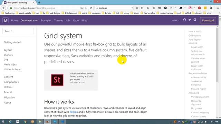Open Themes in the Bootstrap navbar
221x124 pixels.
(58, 20)
